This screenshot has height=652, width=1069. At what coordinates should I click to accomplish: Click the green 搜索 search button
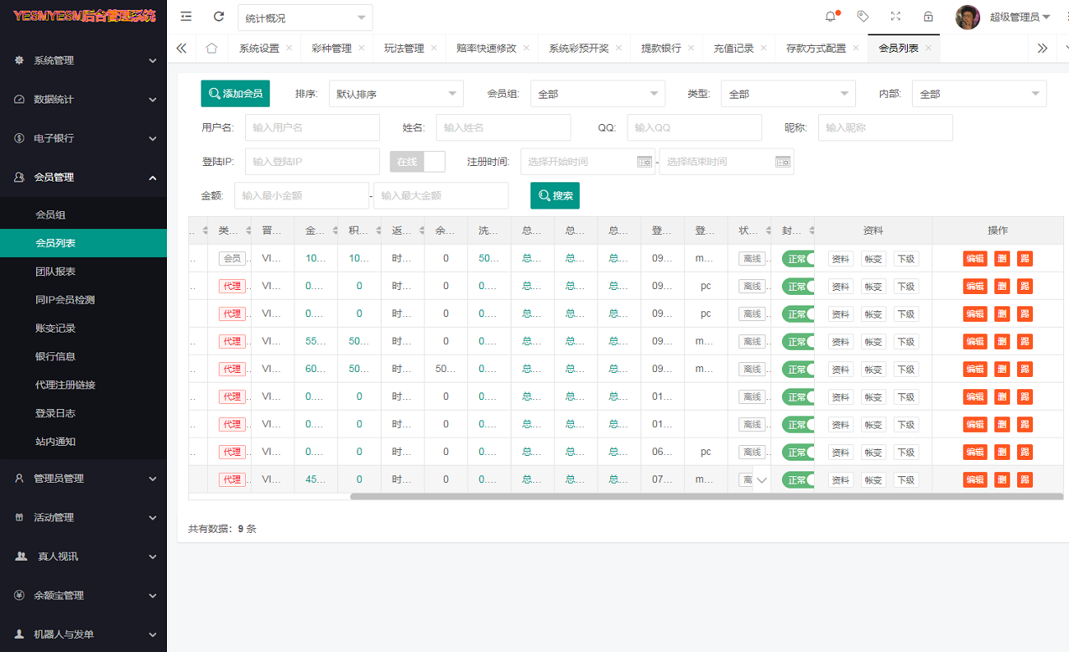(554, 195)
